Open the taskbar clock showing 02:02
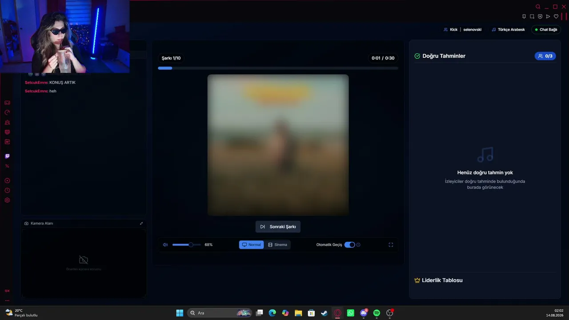Viewport: 569px width, 320px height. [555, 313]
